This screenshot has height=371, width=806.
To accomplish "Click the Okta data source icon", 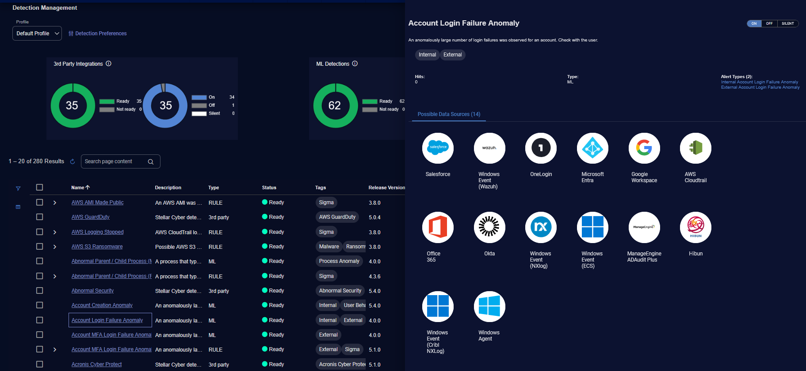I will click(x=489, y=228).
